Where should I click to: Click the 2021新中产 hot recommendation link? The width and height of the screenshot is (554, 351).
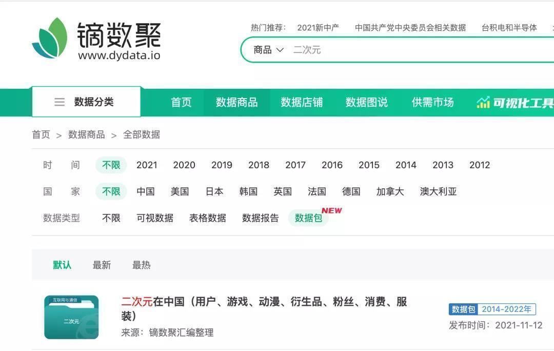318,28
